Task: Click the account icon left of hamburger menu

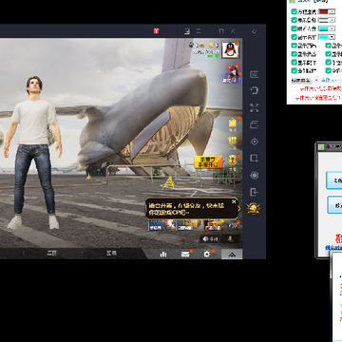Action: pos(187,31)
